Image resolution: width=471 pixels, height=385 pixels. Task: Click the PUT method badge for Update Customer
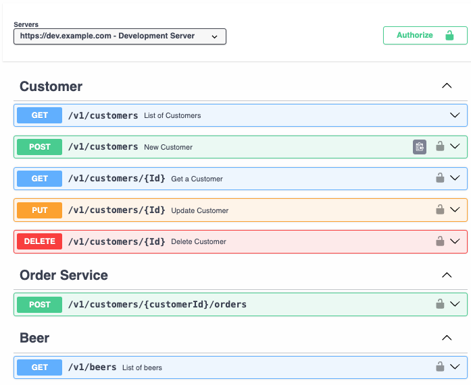(x=40, y=210)
